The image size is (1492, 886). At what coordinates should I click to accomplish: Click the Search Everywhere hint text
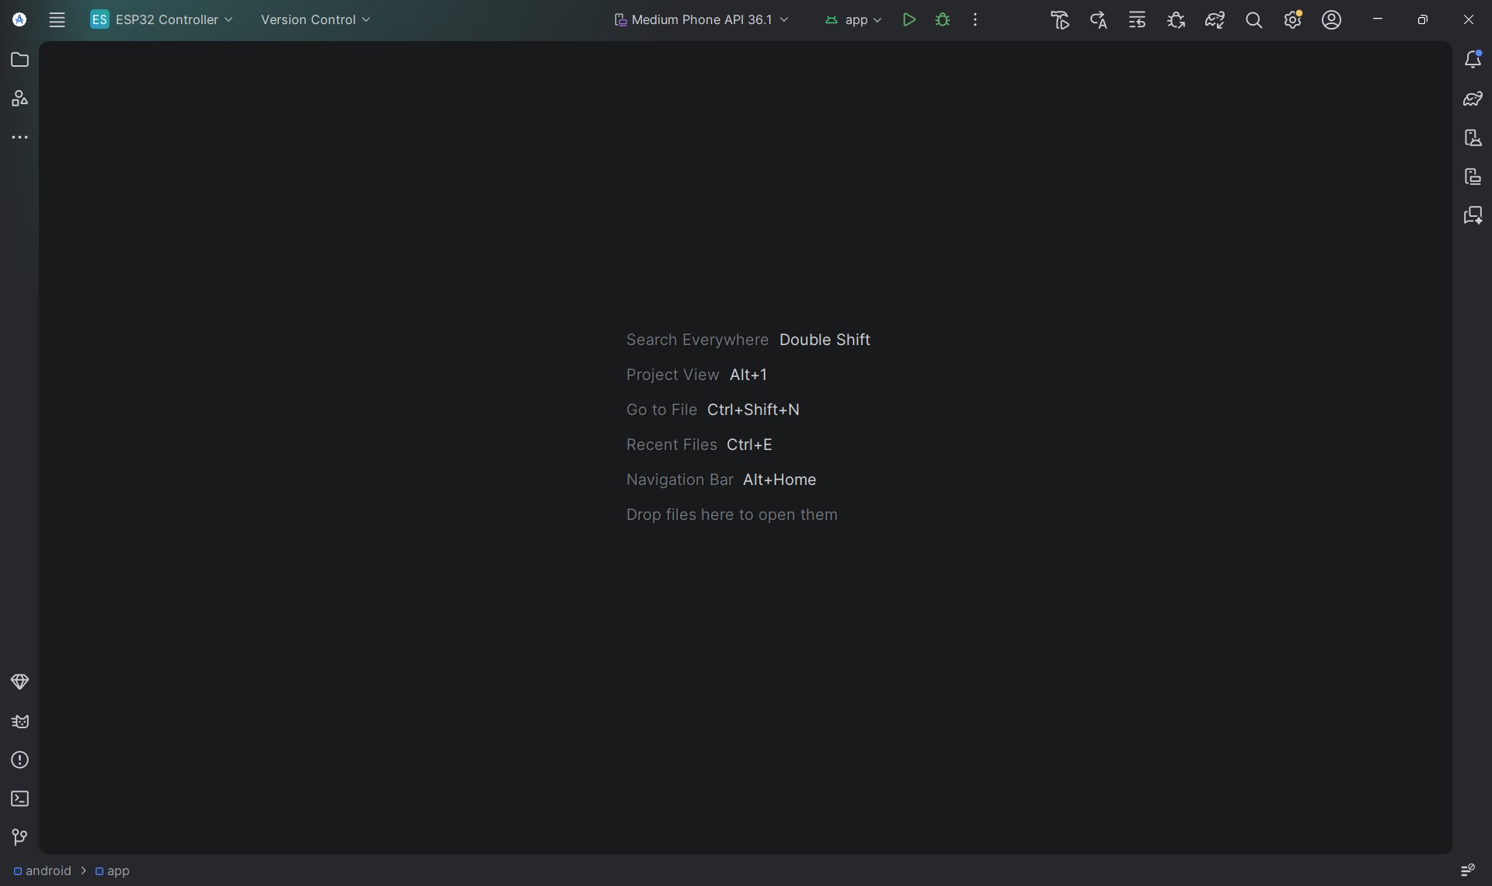click(x=697, y=340)
